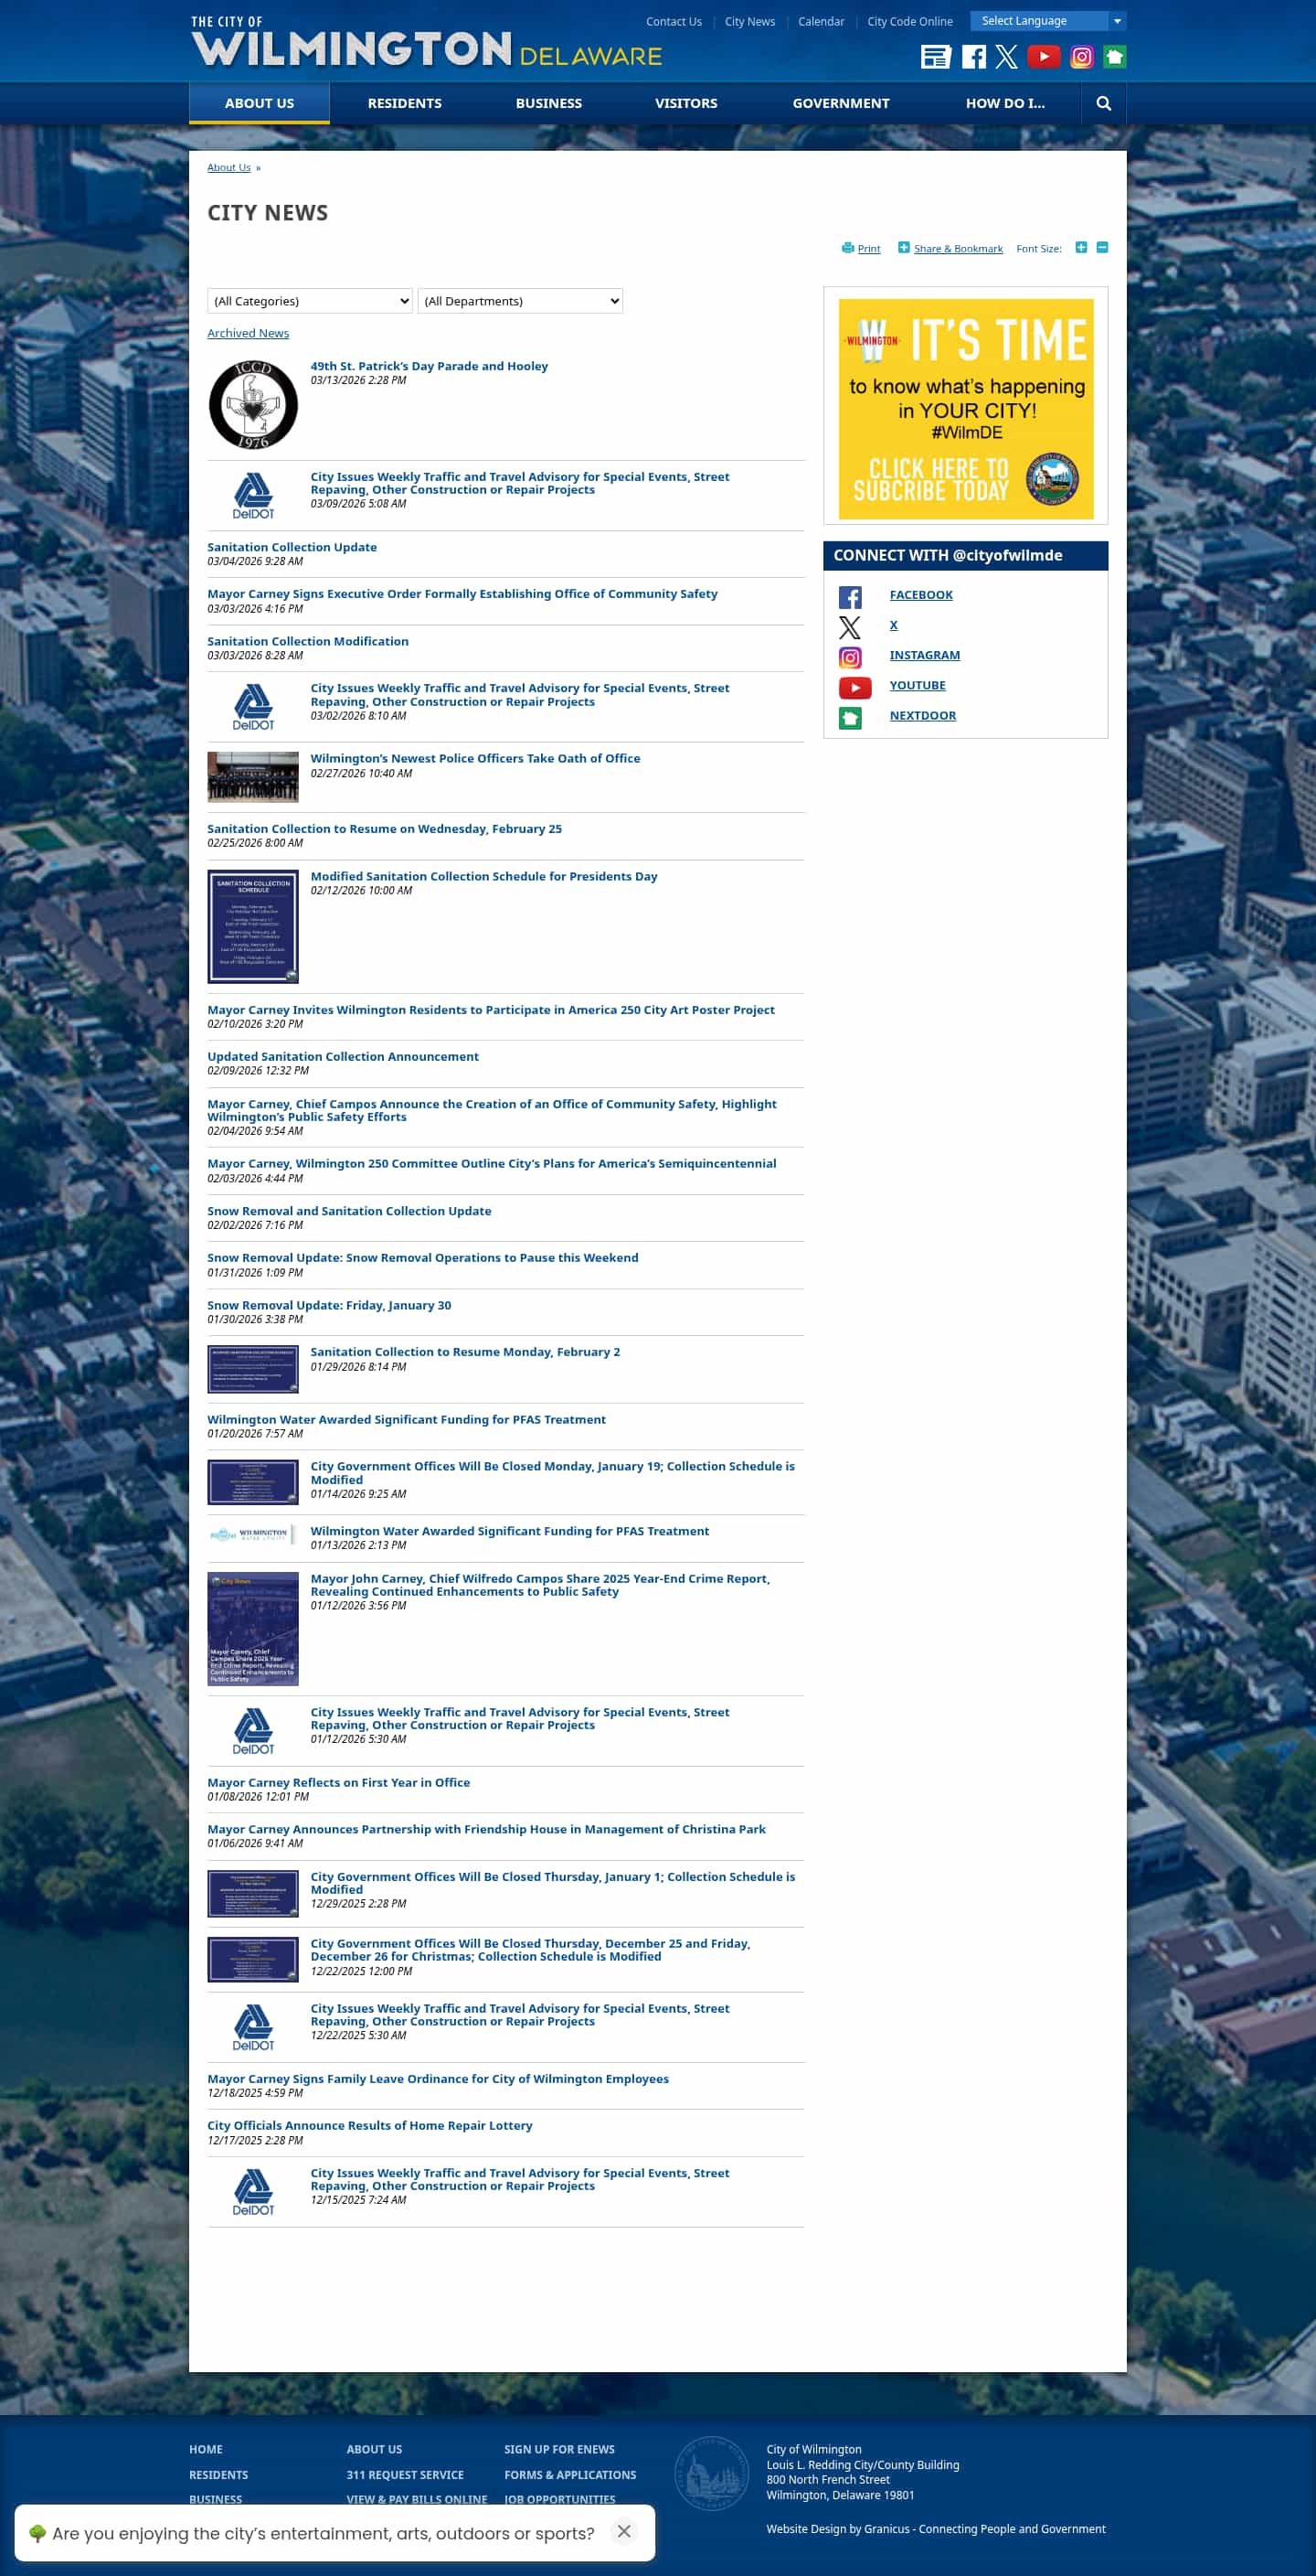Viewport: 1316px width, 2576px height.
Task: Click the police officers oath photo thumbnail
Action: pyautogui.click(x=253, y=777)
